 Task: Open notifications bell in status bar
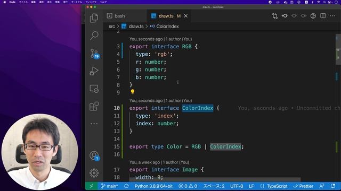pyautogui.click(x=333, y=186)
